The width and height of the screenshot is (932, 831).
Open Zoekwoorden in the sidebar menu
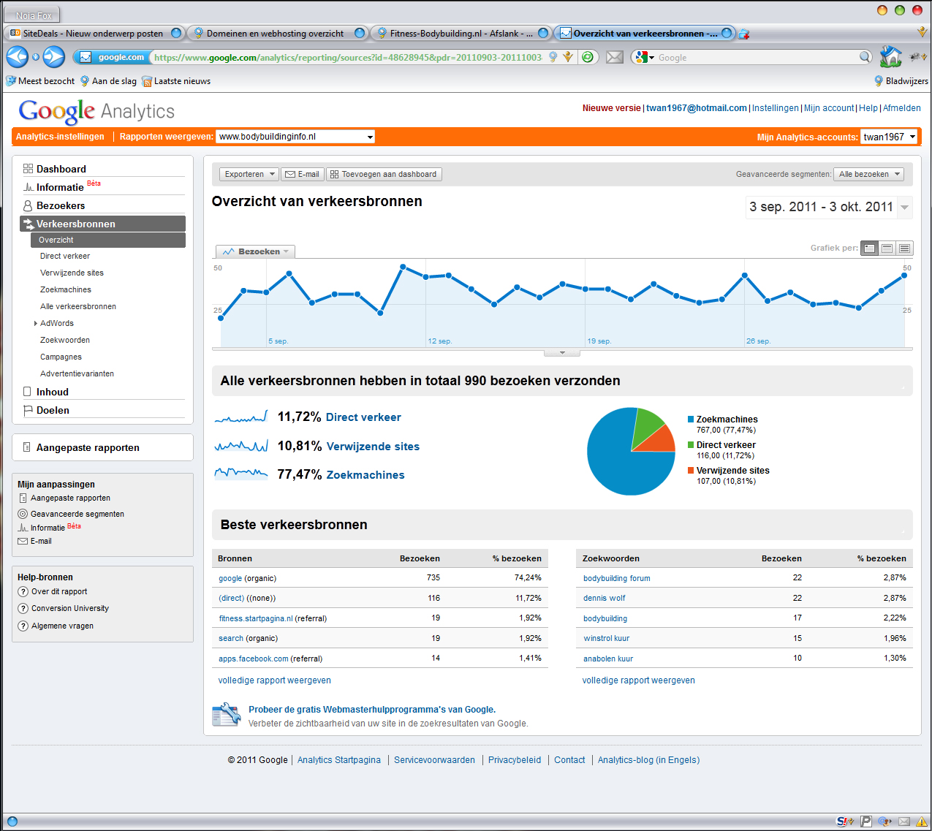pos(65,340)
